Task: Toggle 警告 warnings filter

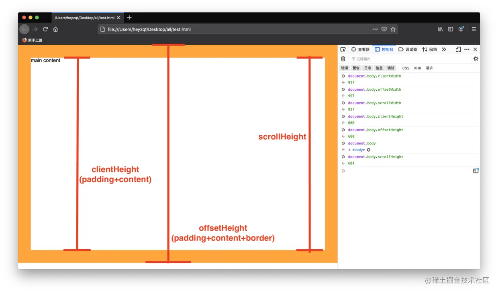Action: click(x=356, y=68)
